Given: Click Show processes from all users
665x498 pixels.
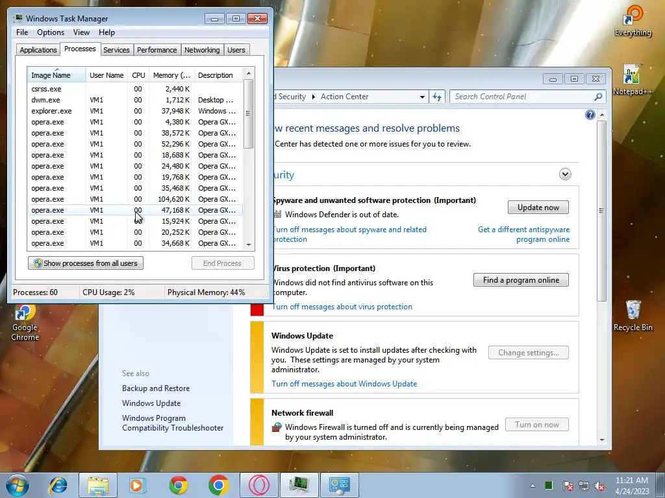Looking at the screenshot, I should click(x=86, y=263).
